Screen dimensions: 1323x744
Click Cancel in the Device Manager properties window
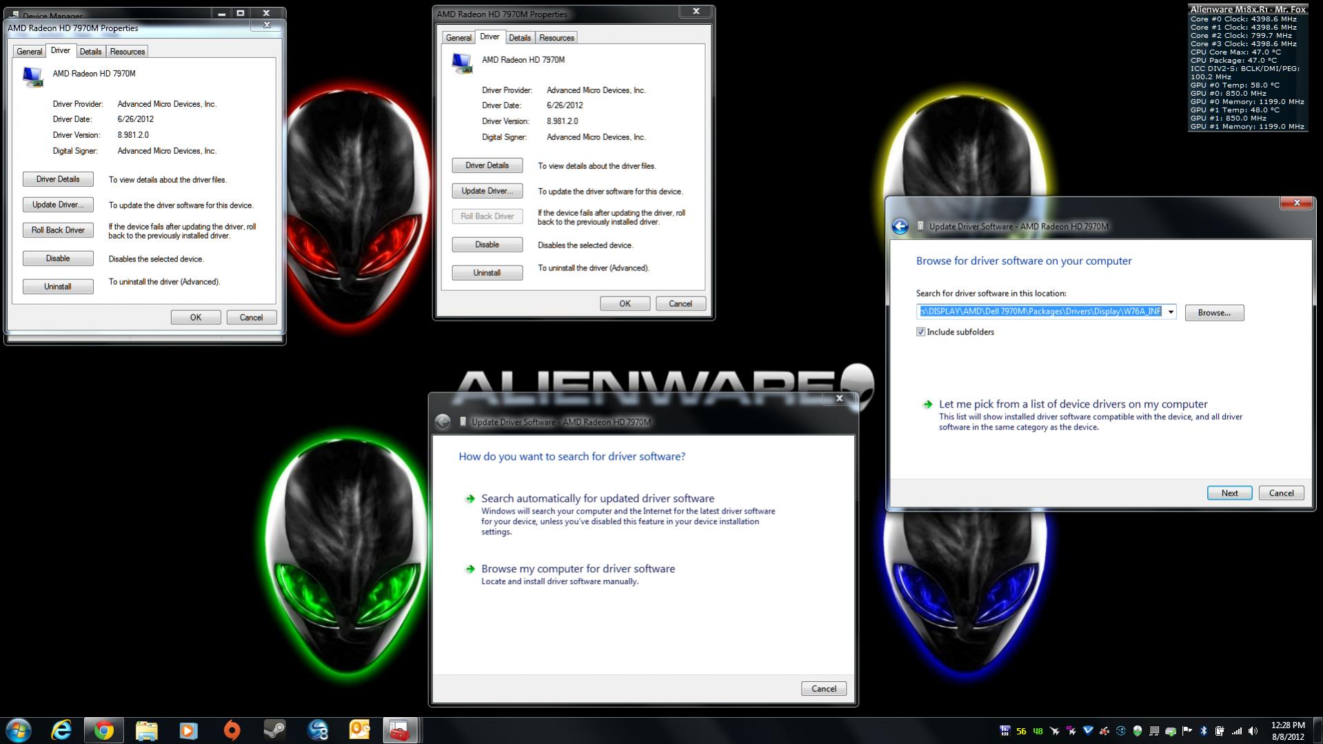(x=251, y=317)
